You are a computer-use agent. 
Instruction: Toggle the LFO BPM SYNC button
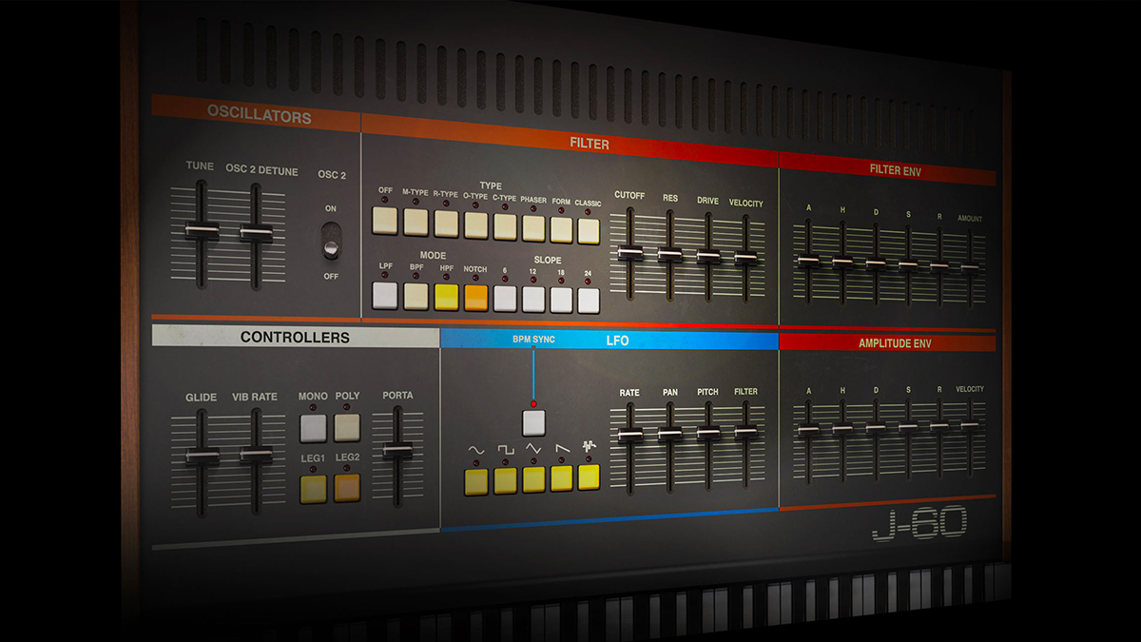[533, 423]
